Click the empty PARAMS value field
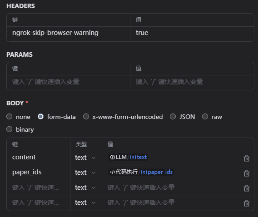This screenshot has height=217, width=258. point(192,82)
